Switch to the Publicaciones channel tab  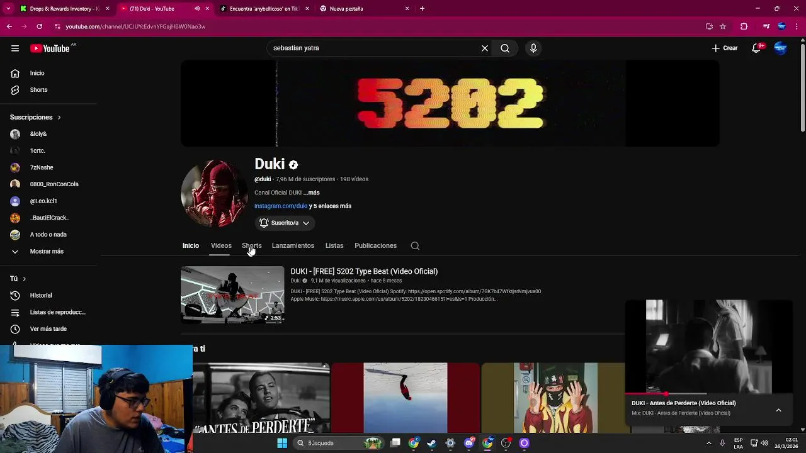point(375,246)
